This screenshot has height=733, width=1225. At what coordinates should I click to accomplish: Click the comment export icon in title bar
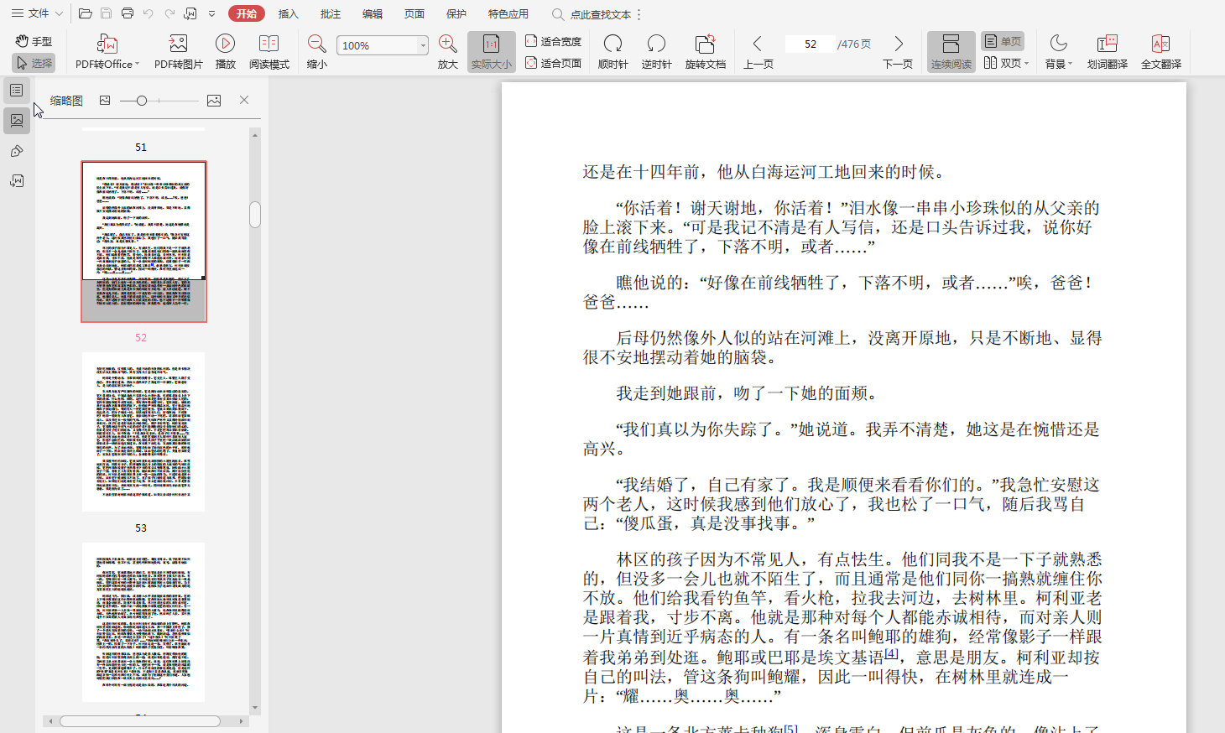[191, 13]
